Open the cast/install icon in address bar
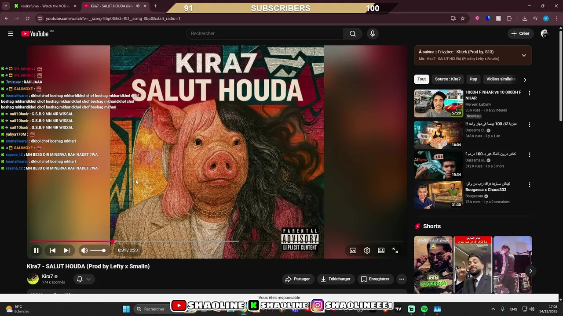The width and height of the screenshot is (563, 316). point(453,18)
